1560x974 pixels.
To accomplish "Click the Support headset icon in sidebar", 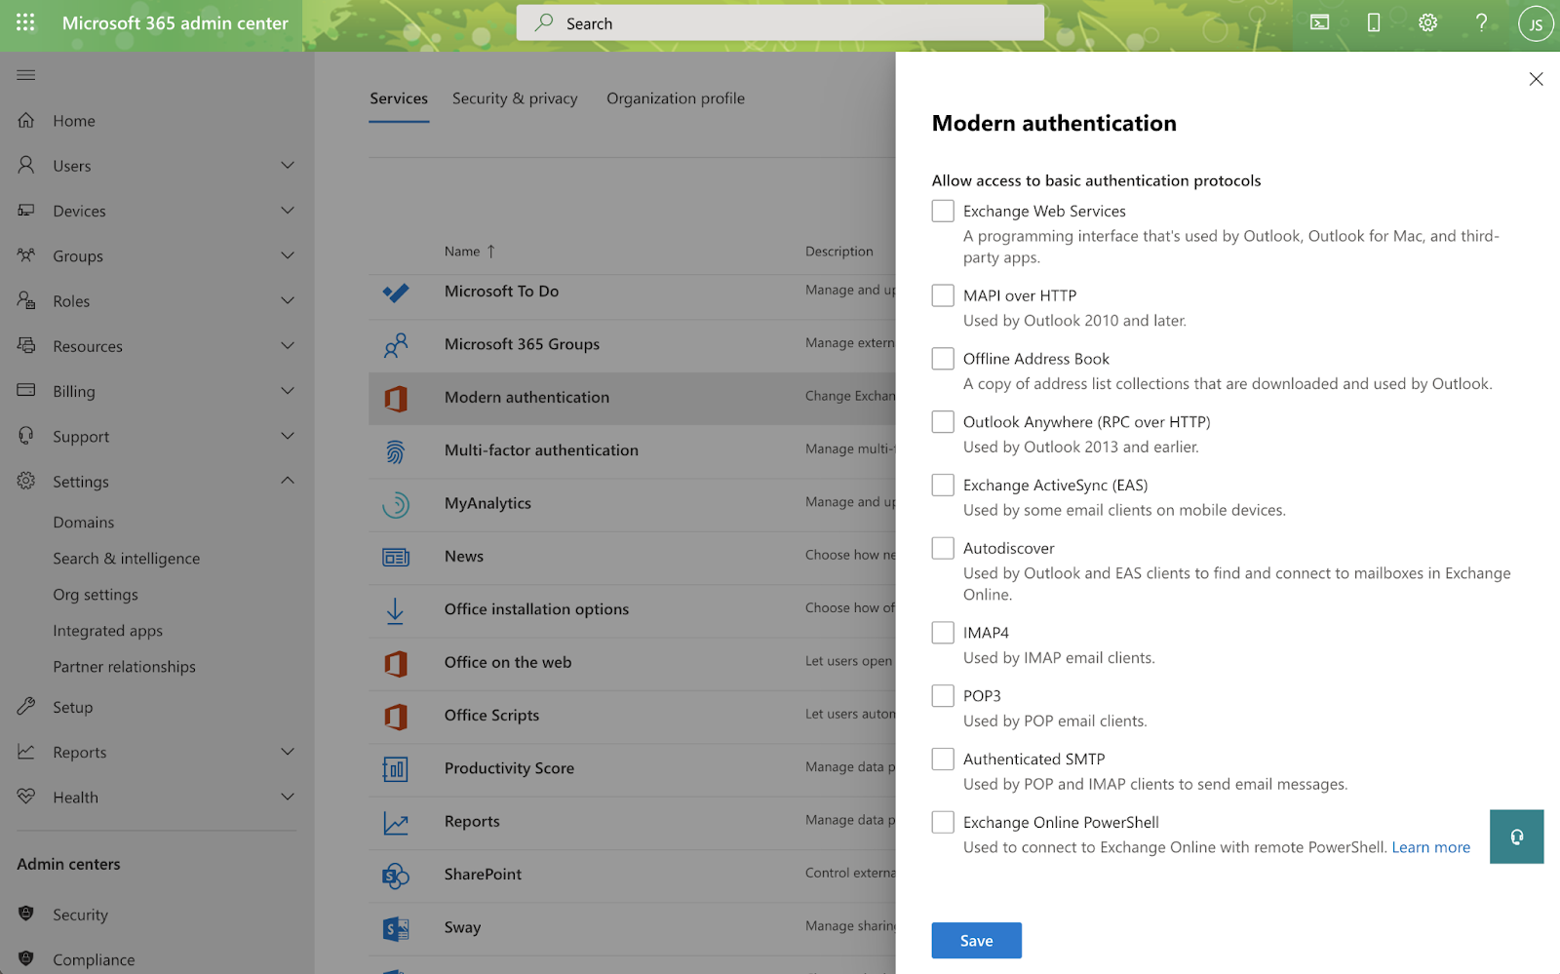I will (26, 436).
